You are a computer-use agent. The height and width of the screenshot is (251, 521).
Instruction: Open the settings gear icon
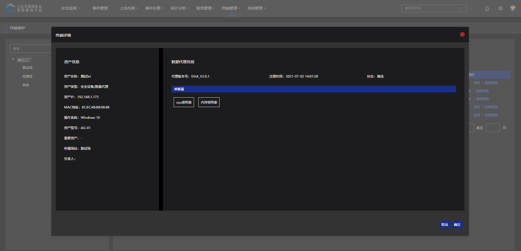[x=500, y=8]
